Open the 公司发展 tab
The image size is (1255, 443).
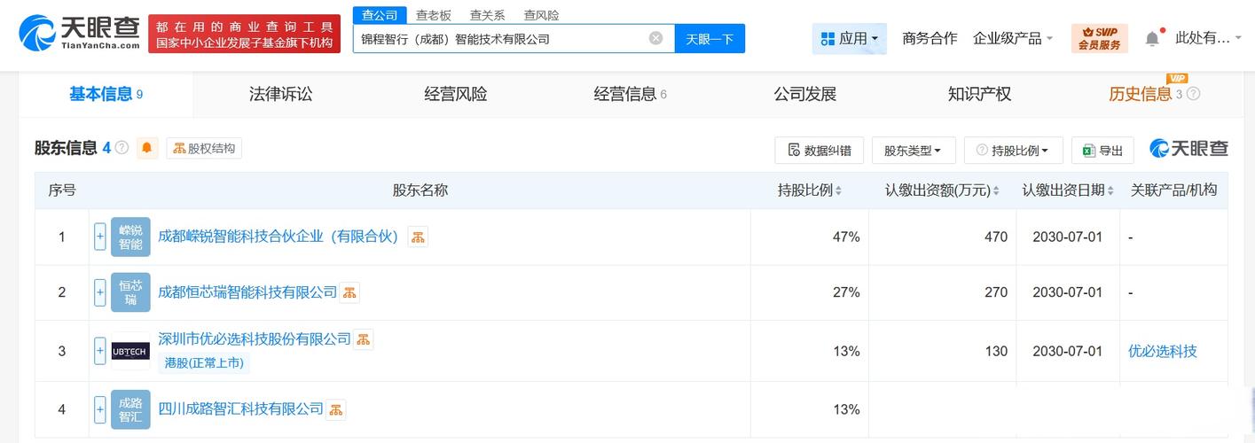point(805,94)
